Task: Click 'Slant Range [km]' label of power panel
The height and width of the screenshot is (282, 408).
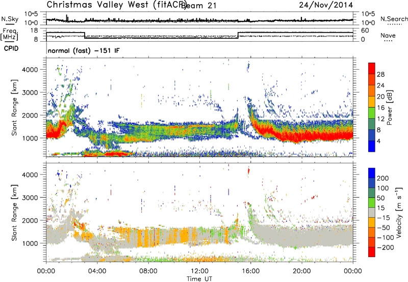Action: pos(14,107)
